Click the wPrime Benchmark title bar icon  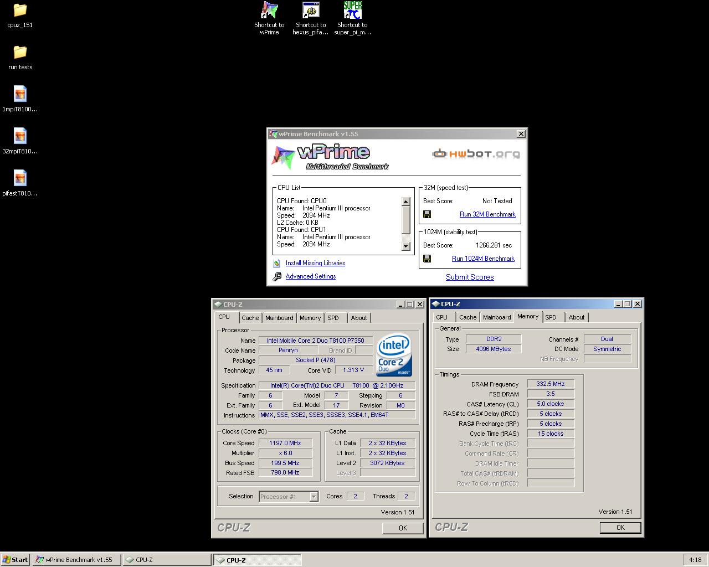pos(273,134)
